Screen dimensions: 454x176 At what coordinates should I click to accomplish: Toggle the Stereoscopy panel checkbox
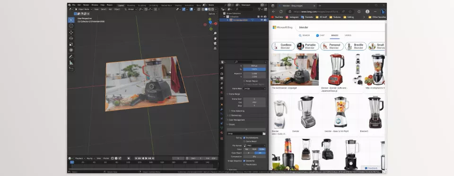click(x=230, y=115)
